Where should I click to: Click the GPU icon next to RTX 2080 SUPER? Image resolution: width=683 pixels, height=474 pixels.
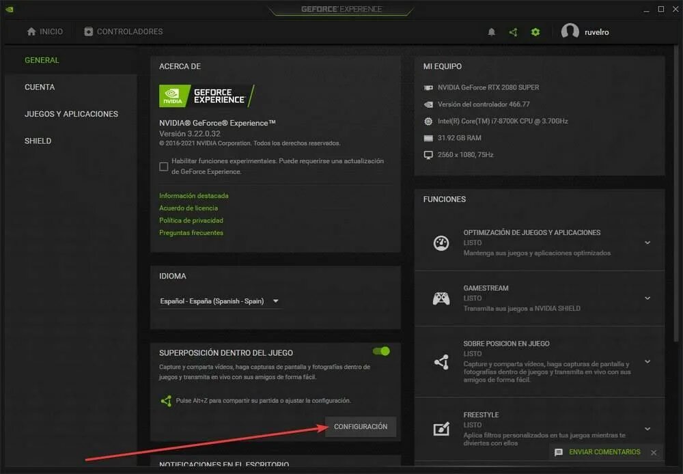click(x=428, y=87)
